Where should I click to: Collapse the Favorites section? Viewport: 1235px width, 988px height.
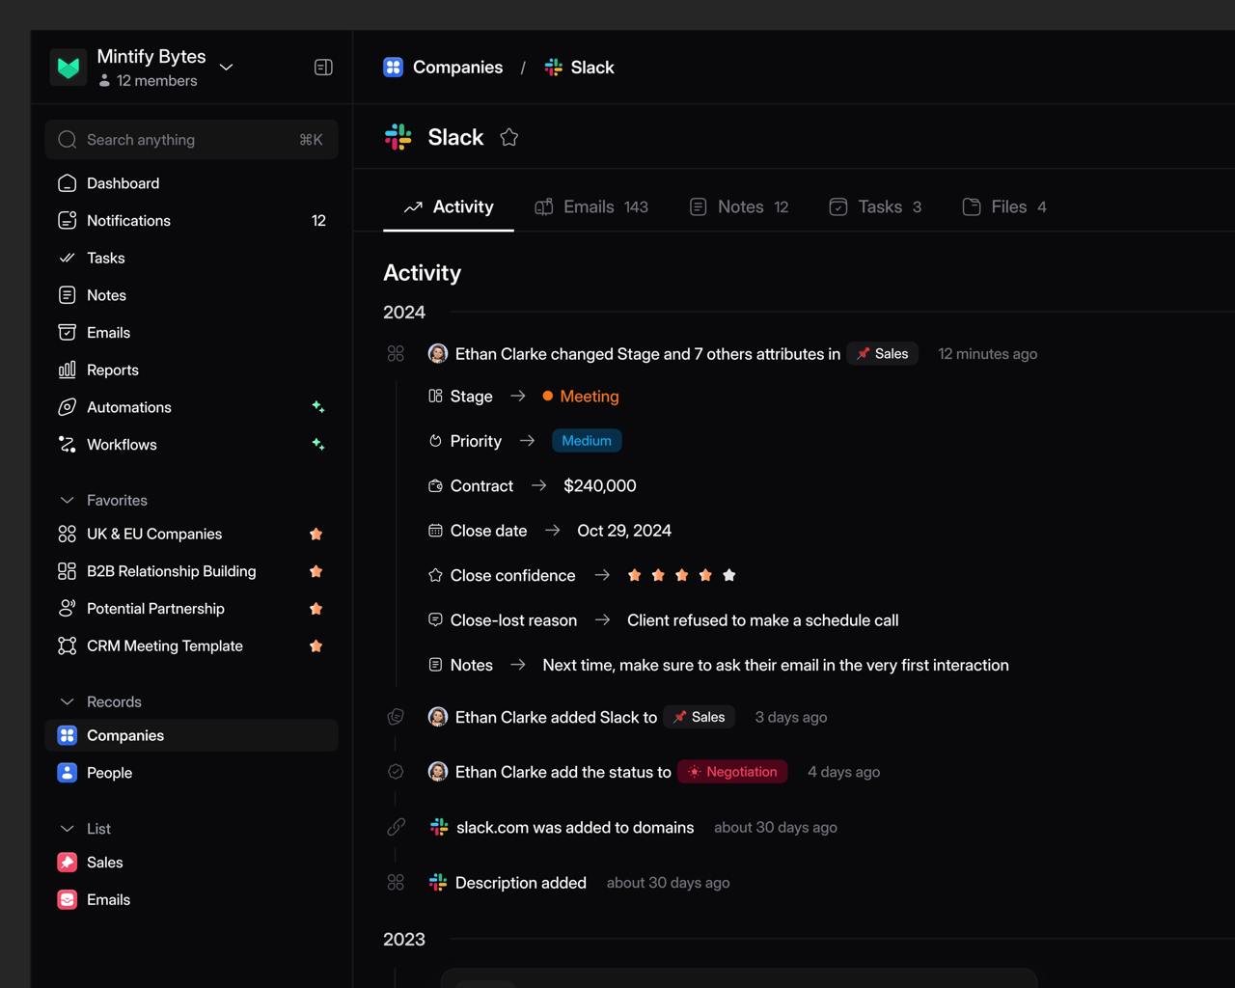pos(67,500)
